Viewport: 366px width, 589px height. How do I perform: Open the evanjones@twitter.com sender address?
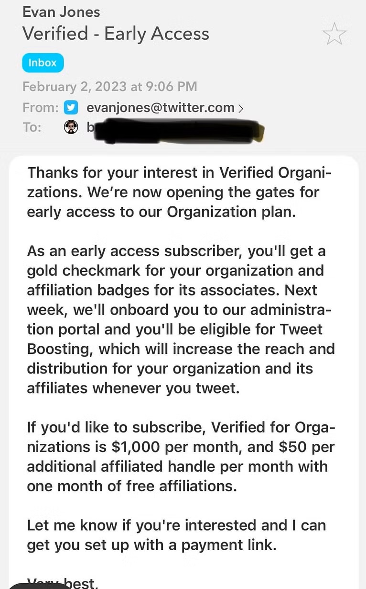[161, 108]
